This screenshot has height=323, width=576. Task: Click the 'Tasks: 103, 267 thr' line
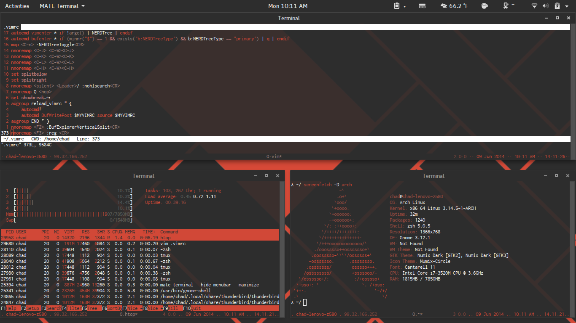click(x=183, y=191)
